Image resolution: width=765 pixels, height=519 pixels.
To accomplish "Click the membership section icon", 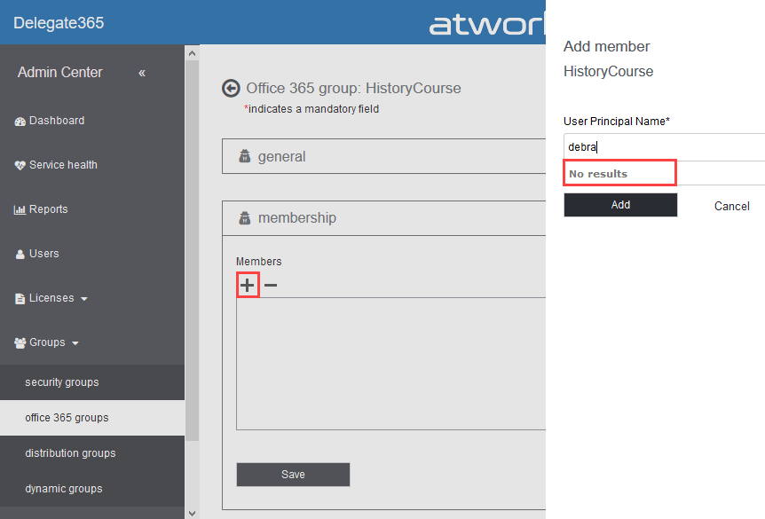I will pyautogui.click(x=244, y=218).
